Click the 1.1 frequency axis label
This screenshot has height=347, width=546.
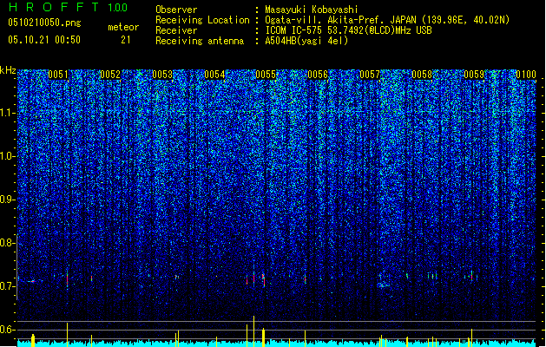coord(8,113)
